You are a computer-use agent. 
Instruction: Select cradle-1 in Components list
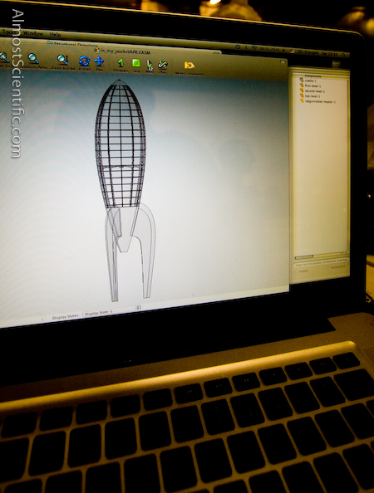point(310,81)
